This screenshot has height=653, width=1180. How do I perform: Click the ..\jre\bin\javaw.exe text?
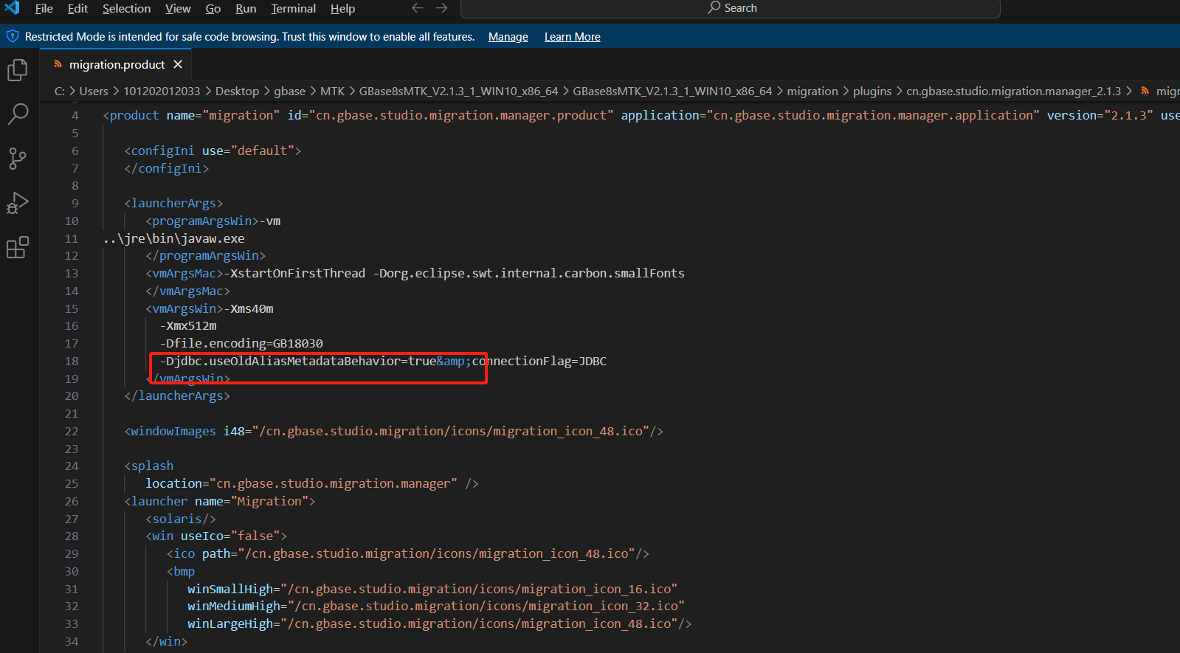pos(173,239)
